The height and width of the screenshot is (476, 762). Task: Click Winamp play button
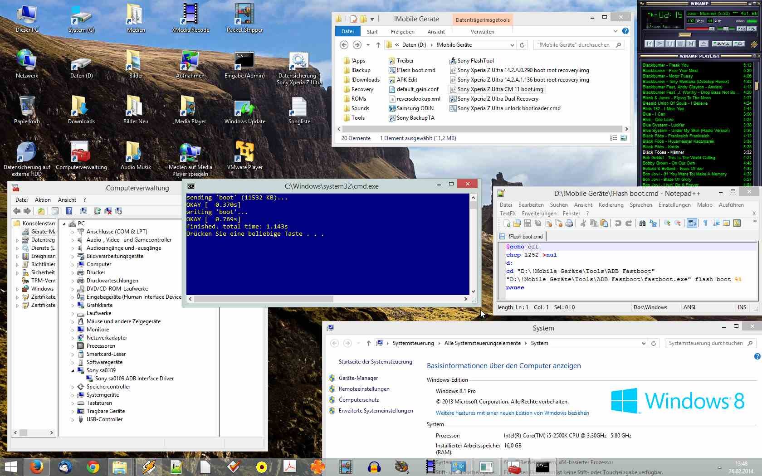(x=660, y=44)
